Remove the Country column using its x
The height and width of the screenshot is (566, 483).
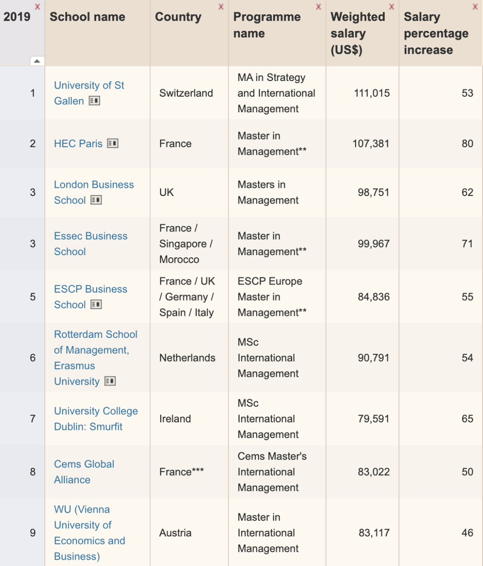click(x=221, y=7)
